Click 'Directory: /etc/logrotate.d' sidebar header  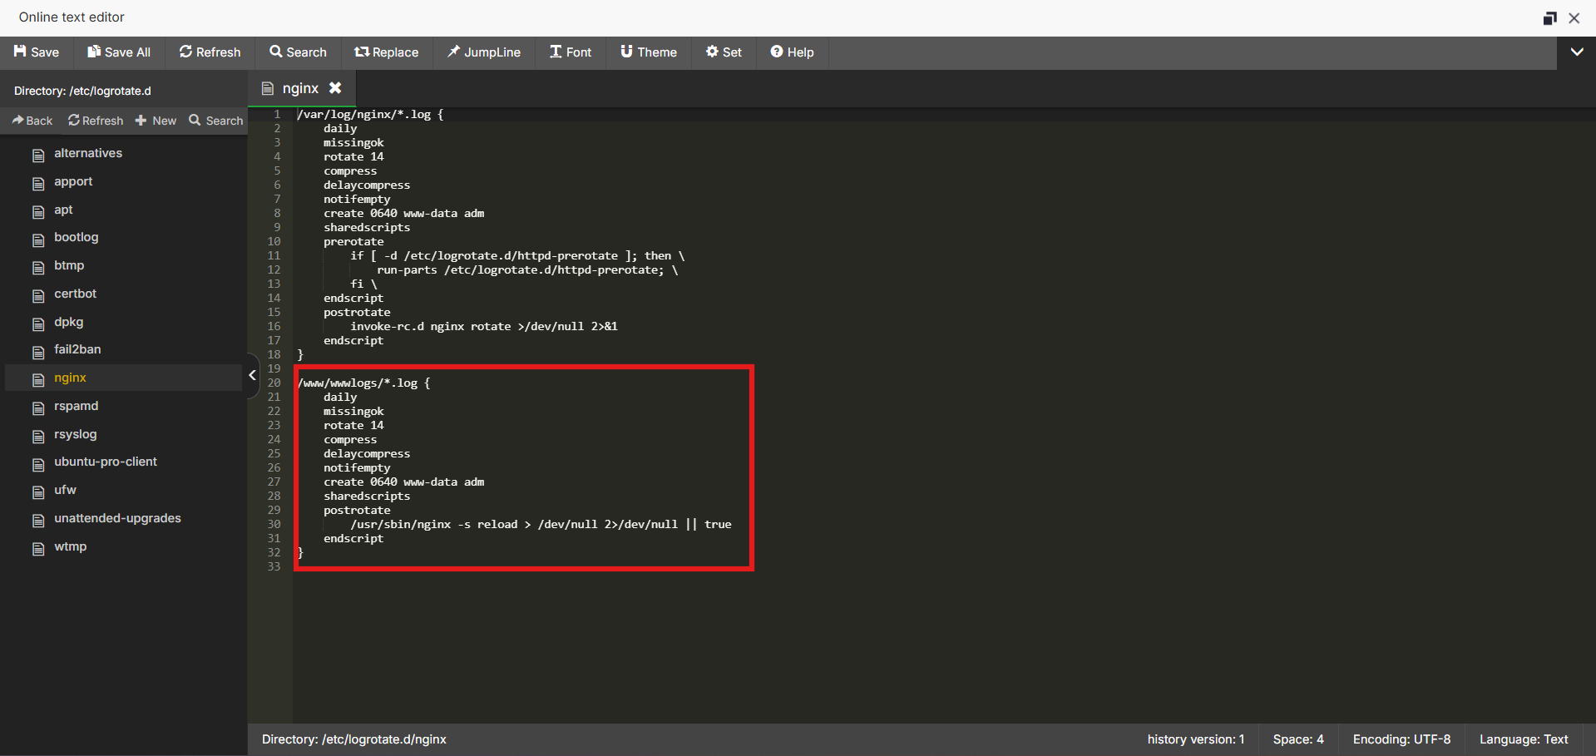click(82, 91)
